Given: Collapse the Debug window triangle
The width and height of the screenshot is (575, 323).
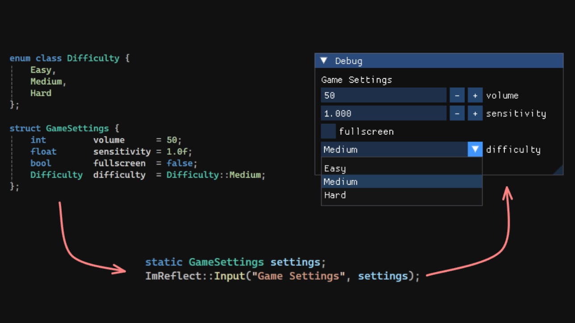Looking at the screenshot, I should [x=324, y=61].
